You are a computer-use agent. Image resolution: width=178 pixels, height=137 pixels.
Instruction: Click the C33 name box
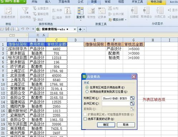point(14,35)
